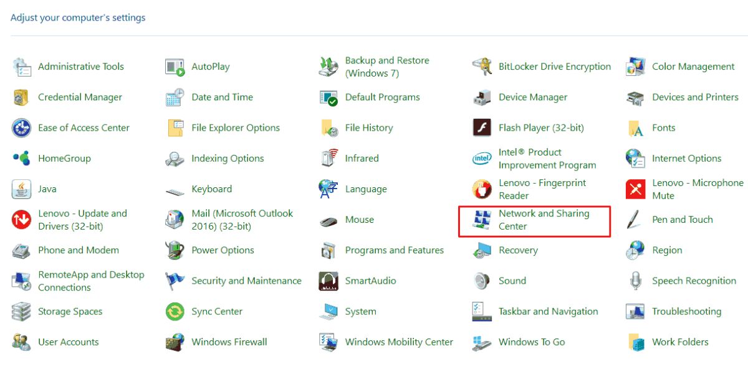
Task: Click the HomeGroup icon
Action: coord(22,159)
